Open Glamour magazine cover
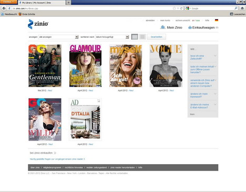Screen dimensions: 246x192 click(85, 66)
